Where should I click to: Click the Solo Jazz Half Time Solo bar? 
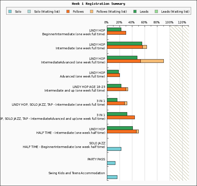(x=114, y=149)
